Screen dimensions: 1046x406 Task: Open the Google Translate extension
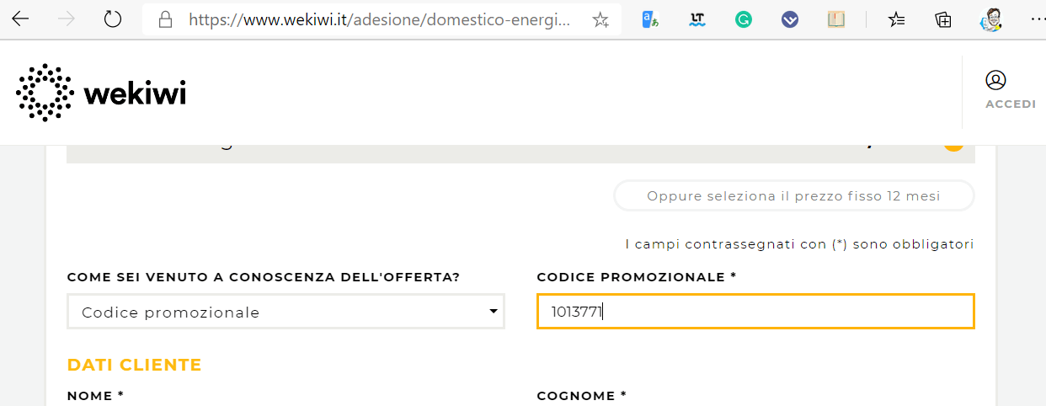(650, 19)
